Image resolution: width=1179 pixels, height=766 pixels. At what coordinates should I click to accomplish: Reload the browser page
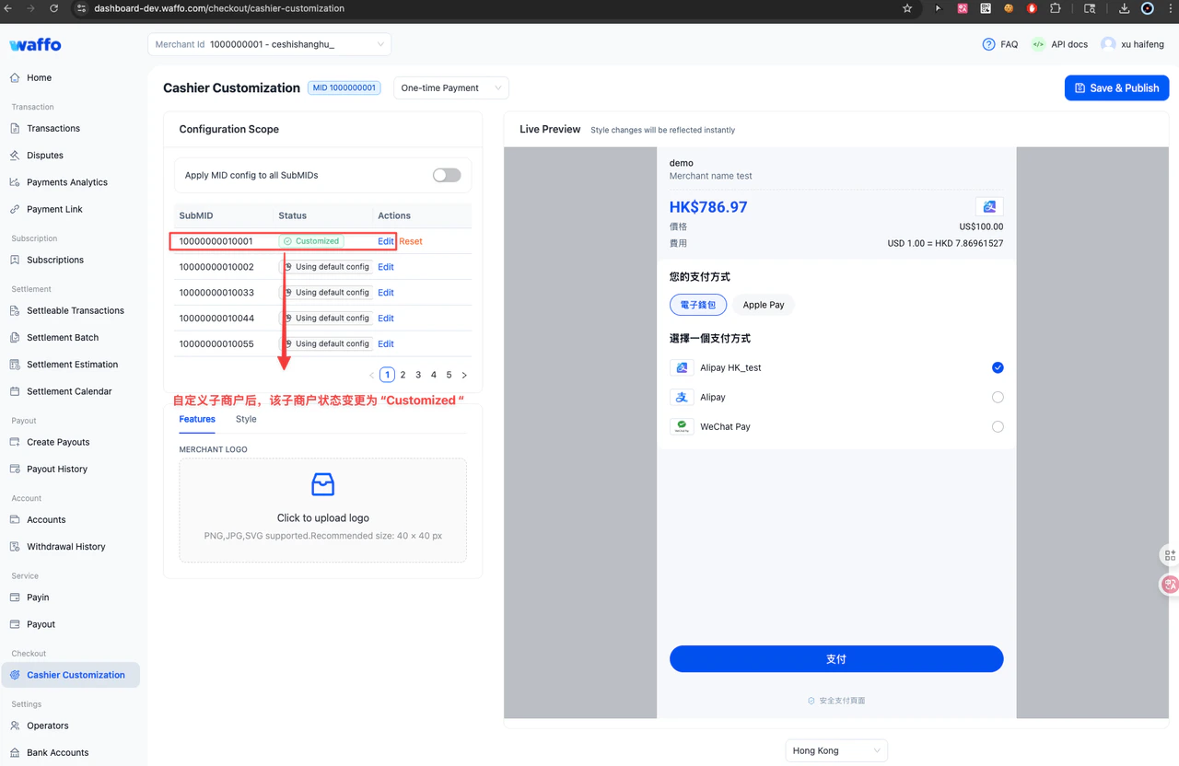tap(53, 8)
